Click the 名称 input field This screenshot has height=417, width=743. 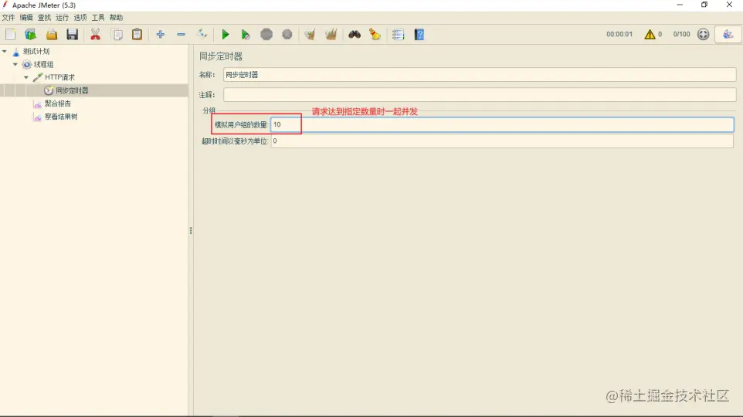[x=480, y=74]
